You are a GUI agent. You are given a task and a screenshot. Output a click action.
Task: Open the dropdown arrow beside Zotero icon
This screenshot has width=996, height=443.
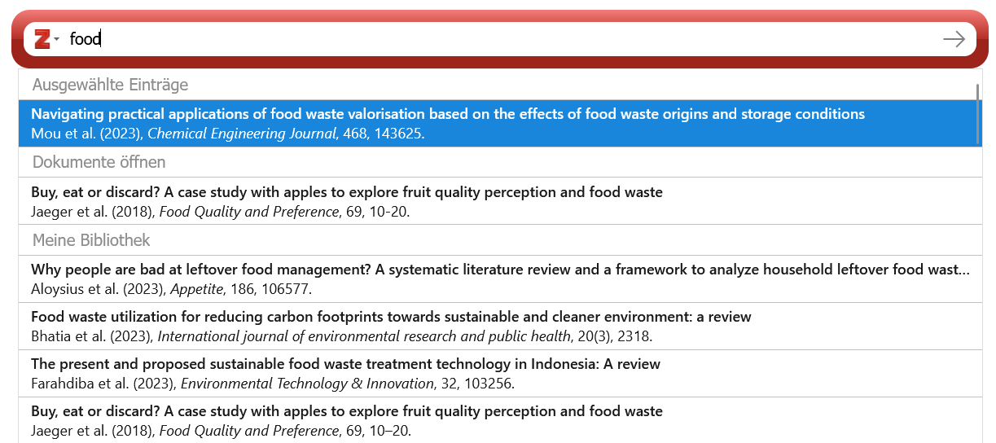click(57, 40)
